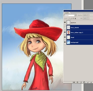The width and height of the screenshot is (93, 91).
Task: Click the Create new layer icon
Action: [91, 82]
